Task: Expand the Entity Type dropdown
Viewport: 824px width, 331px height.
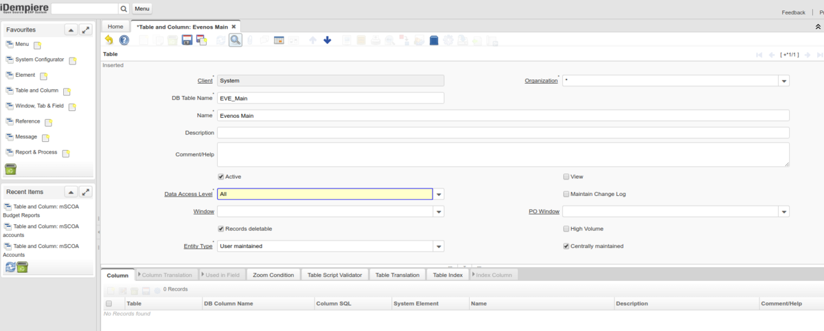Action: [439, 247]
